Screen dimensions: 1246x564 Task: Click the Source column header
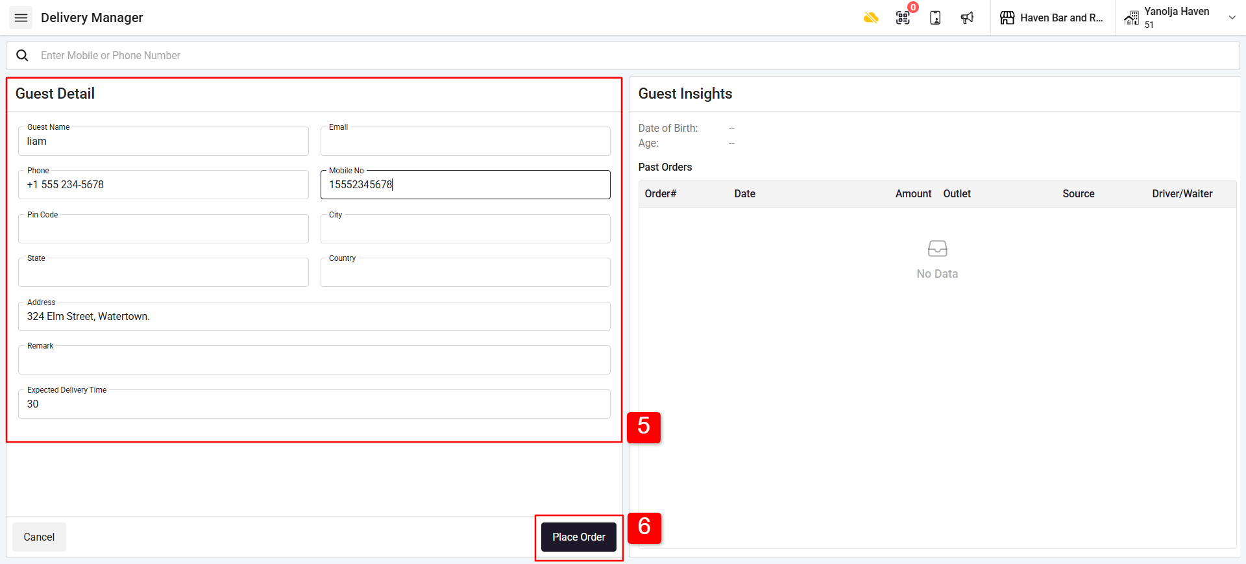(1078, 193)
